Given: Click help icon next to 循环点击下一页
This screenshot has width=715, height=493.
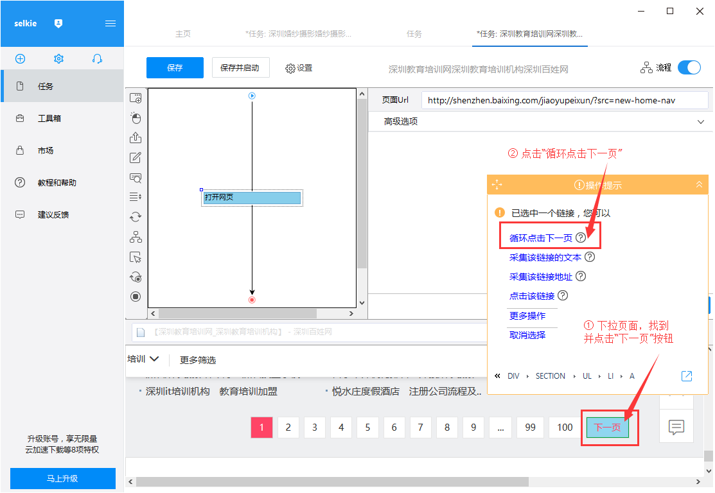Looking at the screenshot, I should pyautogui.click(x=581, y=238).
